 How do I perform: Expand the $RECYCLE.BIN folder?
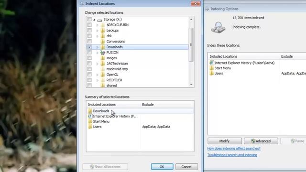point(97,25)
